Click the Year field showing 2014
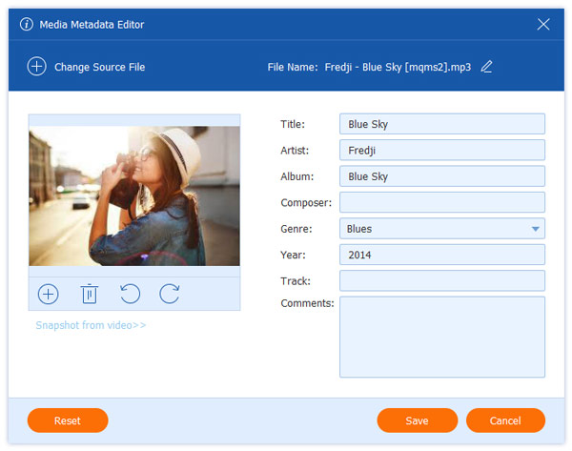The width and height of the screenshot is (572, 451). [441, 255]
